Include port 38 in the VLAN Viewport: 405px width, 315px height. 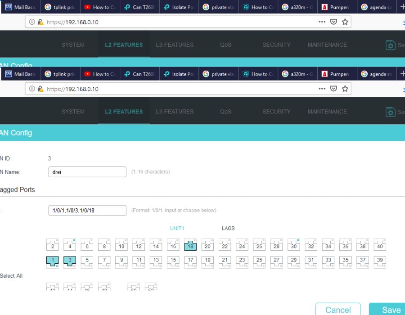coord(363,244)
